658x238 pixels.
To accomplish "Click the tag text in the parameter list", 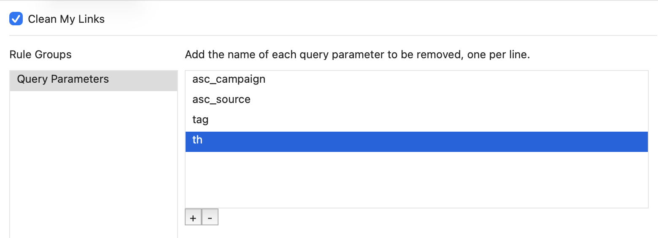I will point(200,120).
